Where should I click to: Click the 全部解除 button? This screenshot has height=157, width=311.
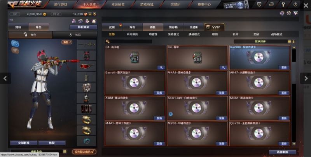(24, 143)
